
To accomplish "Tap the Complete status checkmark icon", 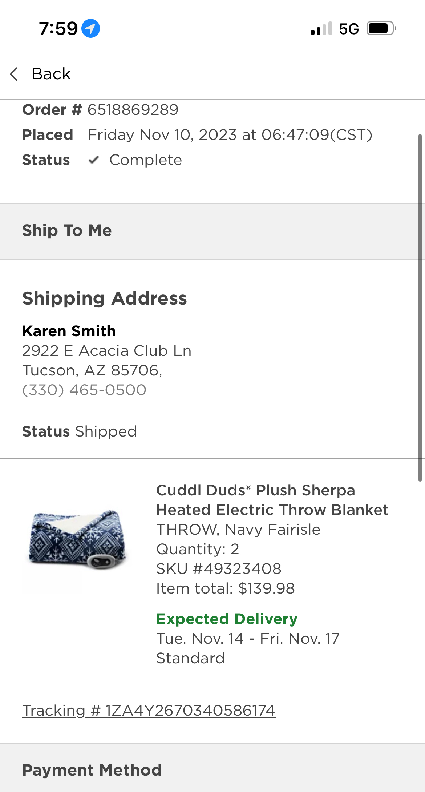I will pos(94,160).
